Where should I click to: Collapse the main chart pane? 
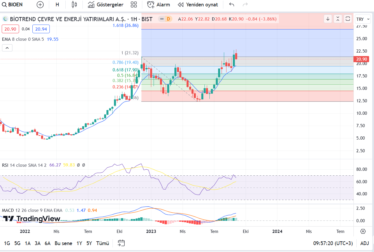coord(338,19)
